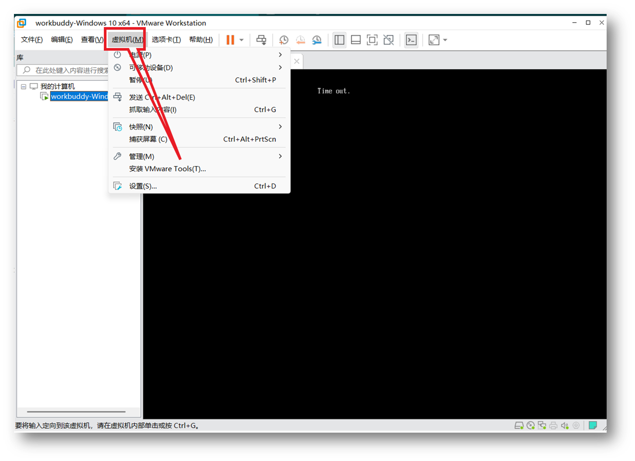Screen dimensions: 635x461
Task: Expand the 电源(P) submenu
Action: coord(199,55)
